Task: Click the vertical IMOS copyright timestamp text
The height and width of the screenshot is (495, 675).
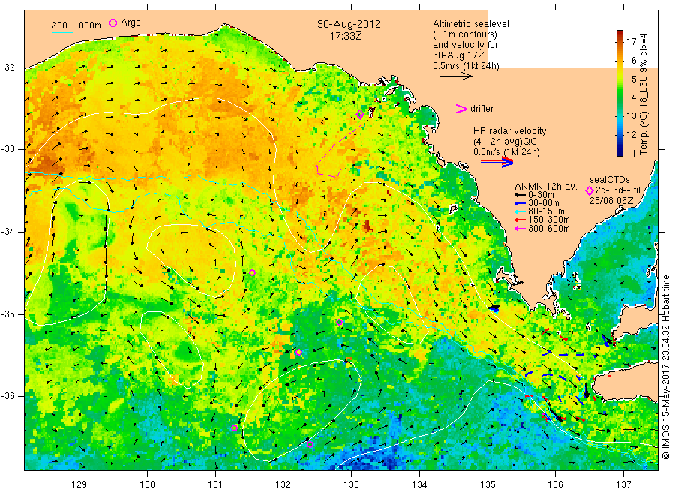Action: [x=666, y=367]
